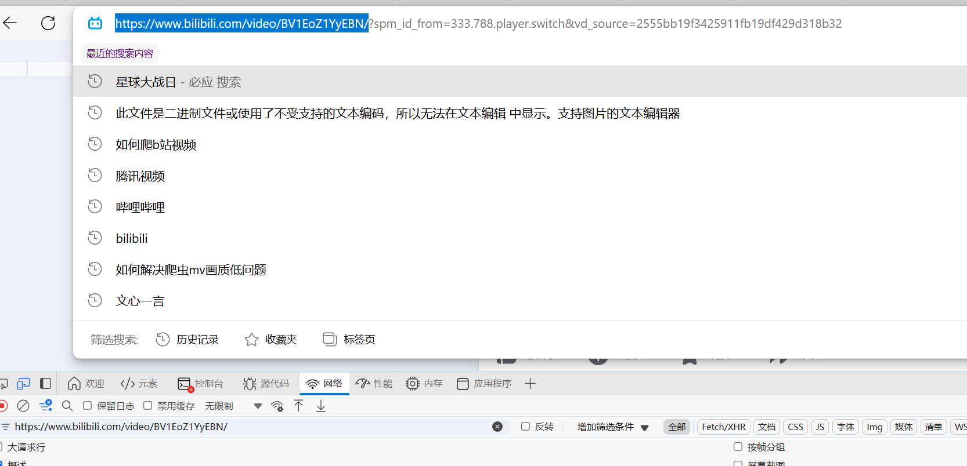Click the 最近的搜索内容 label

[120, 53]
